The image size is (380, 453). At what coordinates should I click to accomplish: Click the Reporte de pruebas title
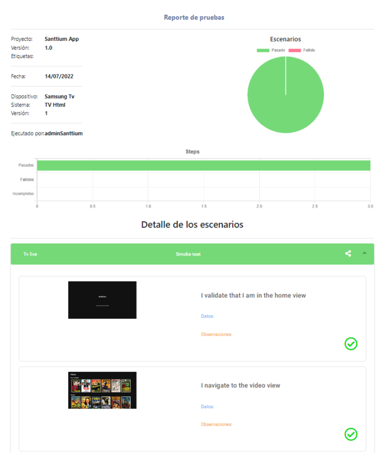pyautogui.click(x=194, y=17)
